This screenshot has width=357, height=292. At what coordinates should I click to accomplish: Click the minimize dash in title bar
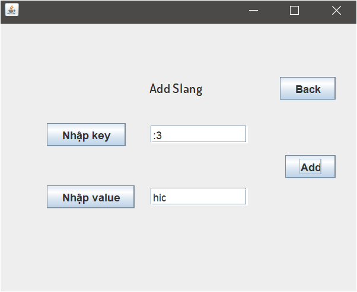click(x=253, y=11)
